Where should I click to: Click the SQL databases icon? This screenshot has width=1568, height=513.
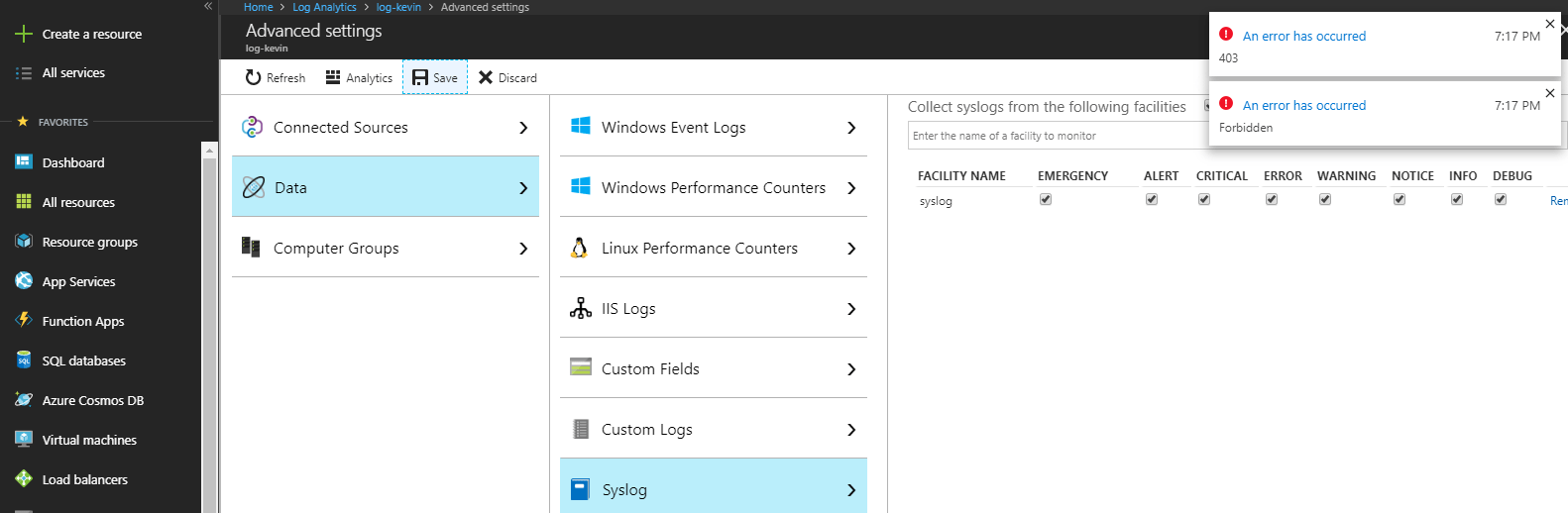point(24,359)
